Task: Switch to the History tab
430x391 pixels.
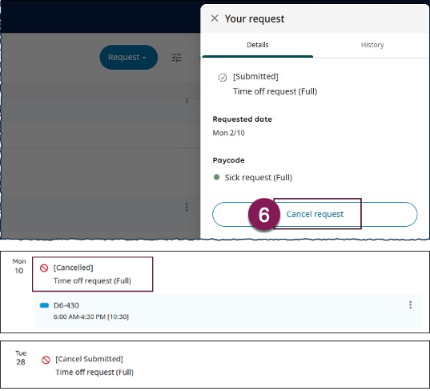Action: 372,45
